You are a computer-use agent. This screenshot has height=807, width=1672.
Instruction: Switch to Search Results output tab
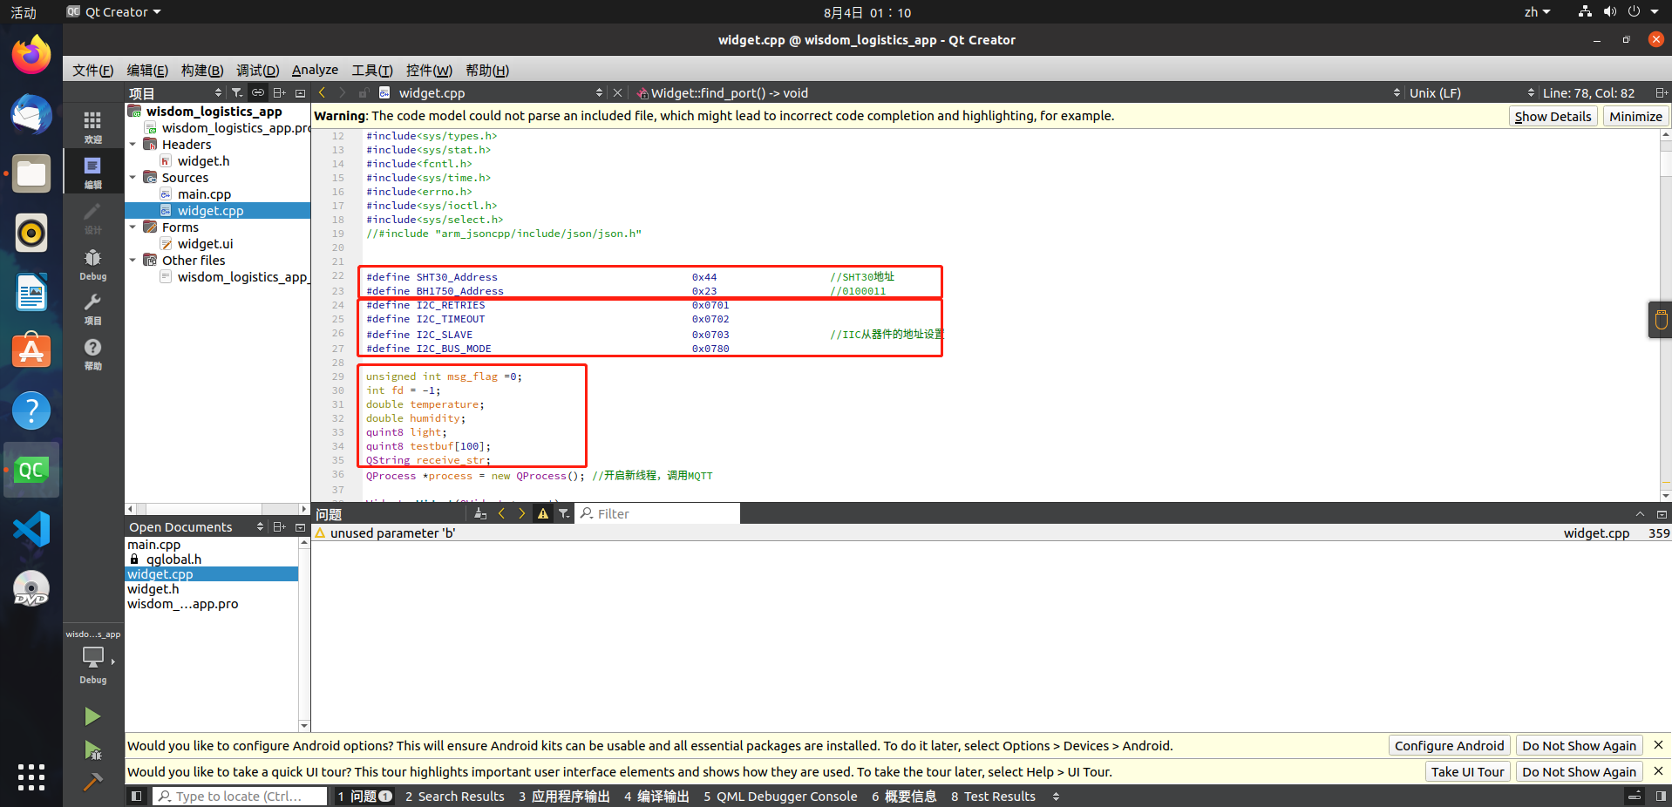(x=455, y=796)
